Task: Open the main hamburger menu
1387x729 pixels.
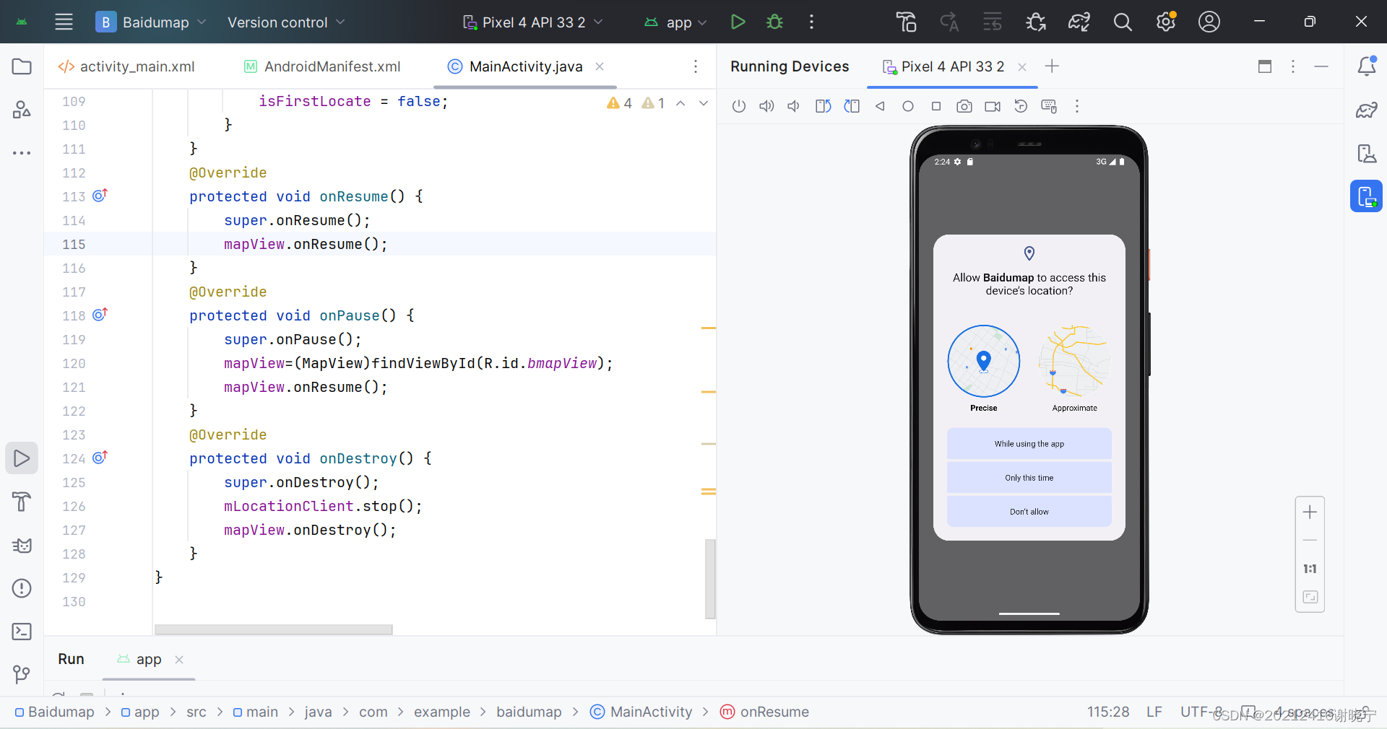Action: (64, 22)
